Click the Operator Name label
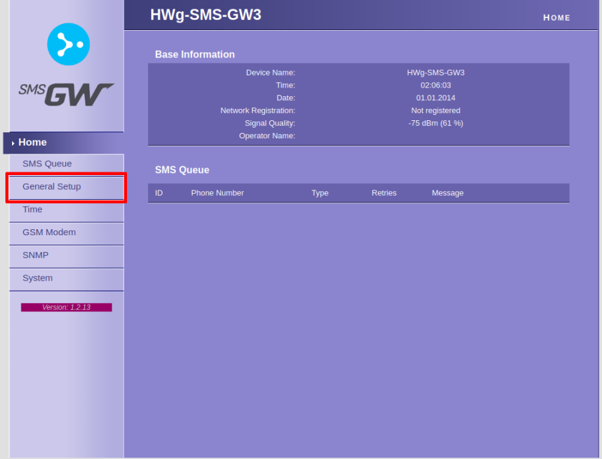Image resolution: width=602 pixels, height=459 pixels. tap(267, 136)
